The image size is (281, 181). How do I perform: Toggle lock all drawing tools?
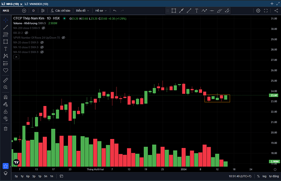pyautogui.click(x=6, y=112)
